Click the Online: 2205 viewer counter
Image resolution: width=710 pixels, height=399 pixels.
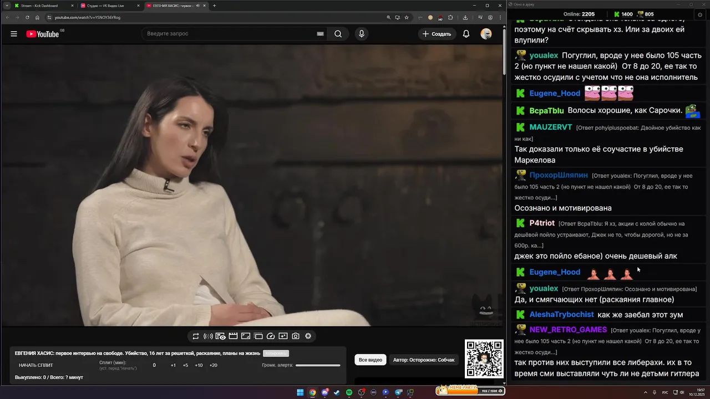click(579, 14)
